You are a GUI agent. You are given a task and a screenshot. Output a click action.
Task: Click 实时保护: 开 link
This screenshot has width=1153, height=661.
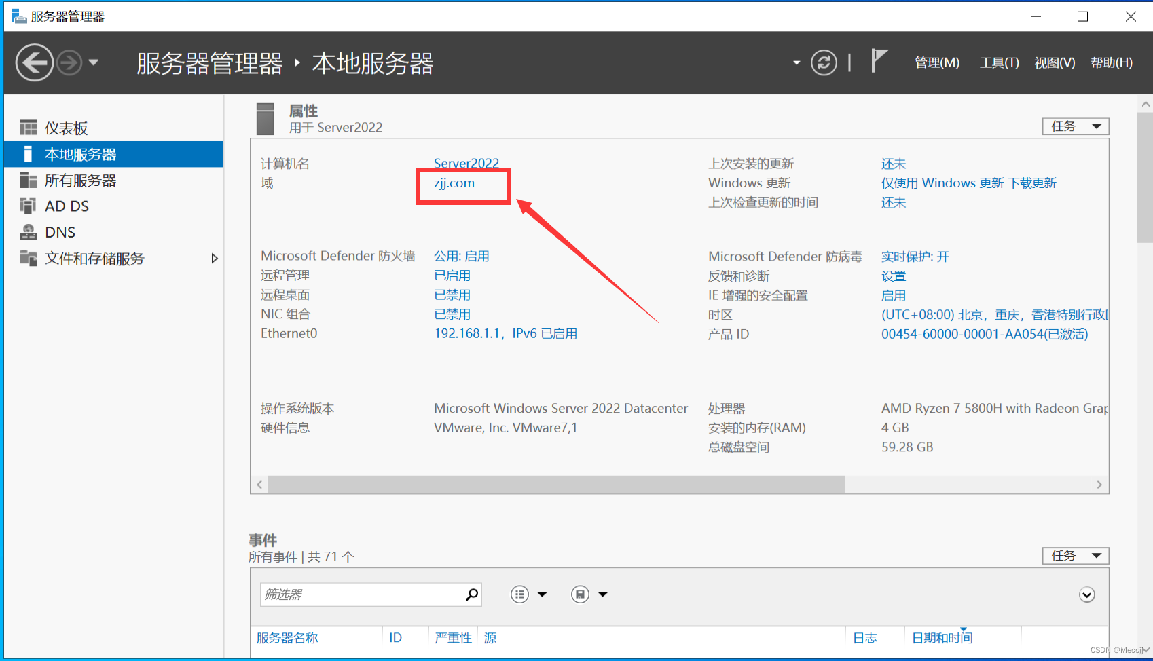915,257
